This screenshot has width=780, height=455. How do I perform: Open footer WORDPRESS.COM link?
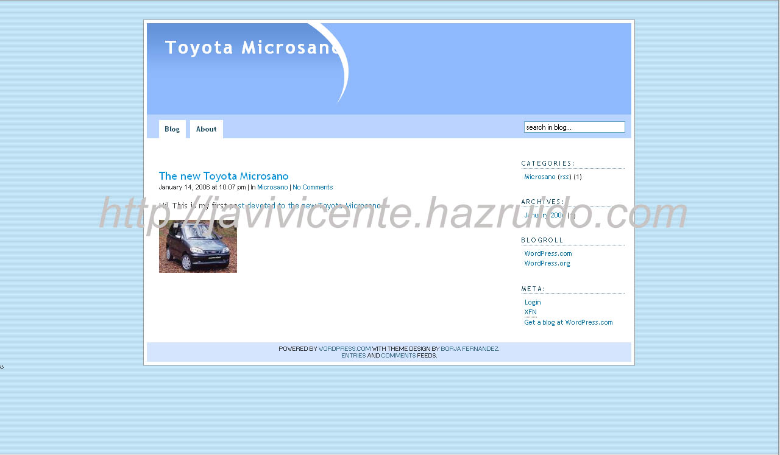pos(344,349)
